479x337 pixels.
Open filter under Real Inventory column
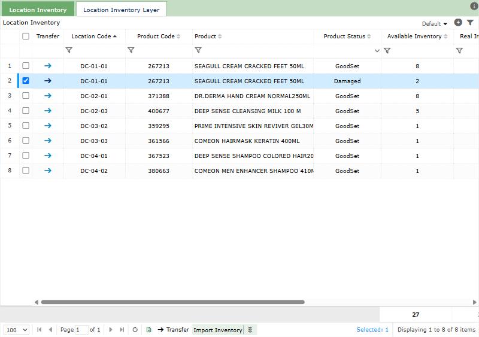(x=459, y=51)
